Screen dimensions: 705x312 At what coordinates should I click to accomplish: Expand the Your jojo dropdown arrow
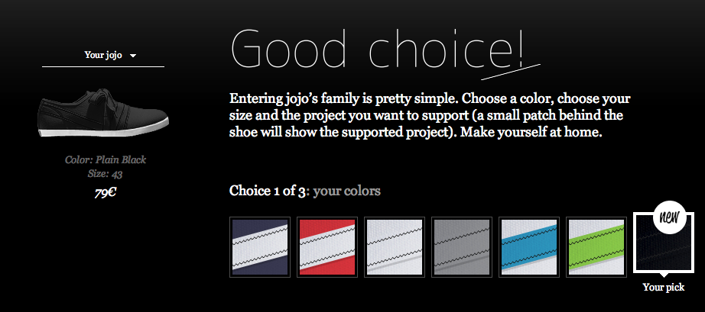tap(132, 56)
